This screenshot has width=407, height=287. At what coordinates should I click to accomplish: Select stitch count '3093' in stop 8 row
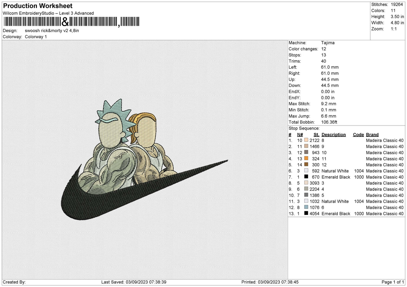[314, 183]
